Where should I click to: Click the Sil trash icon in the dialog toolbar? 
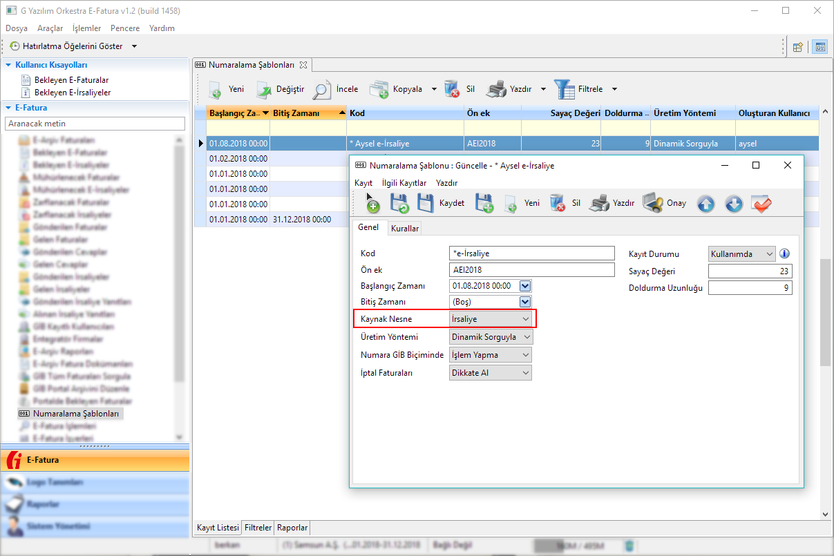(558, 203)
